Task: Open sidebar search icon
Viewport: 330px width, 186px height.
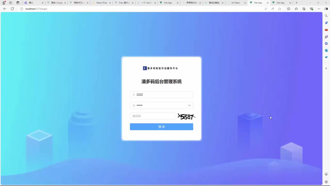Action: (x=326, y=16)
